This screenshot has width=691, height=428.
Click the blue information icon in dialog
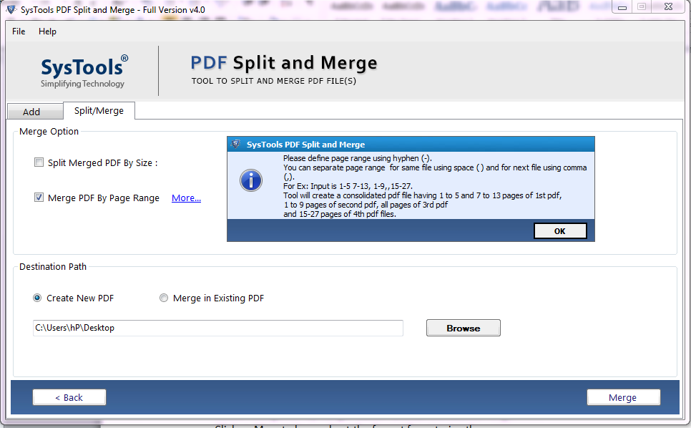[x=251, y=181]
